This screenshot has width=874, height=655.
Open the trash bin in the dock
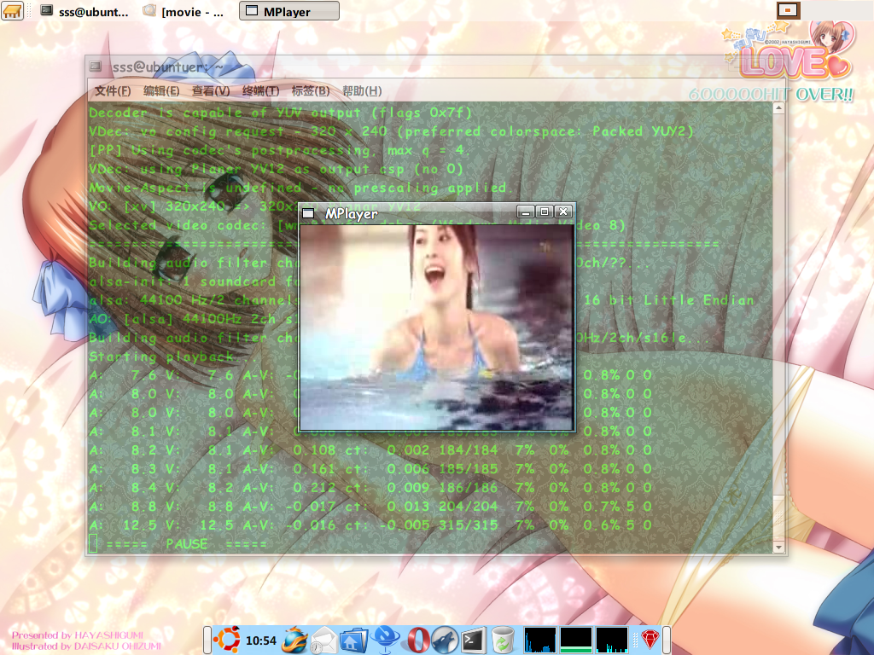(x=503, y=640)
